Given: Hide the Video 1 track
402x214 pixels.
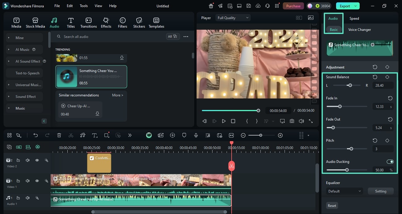Looking at the screenshot, I should 37,181.
